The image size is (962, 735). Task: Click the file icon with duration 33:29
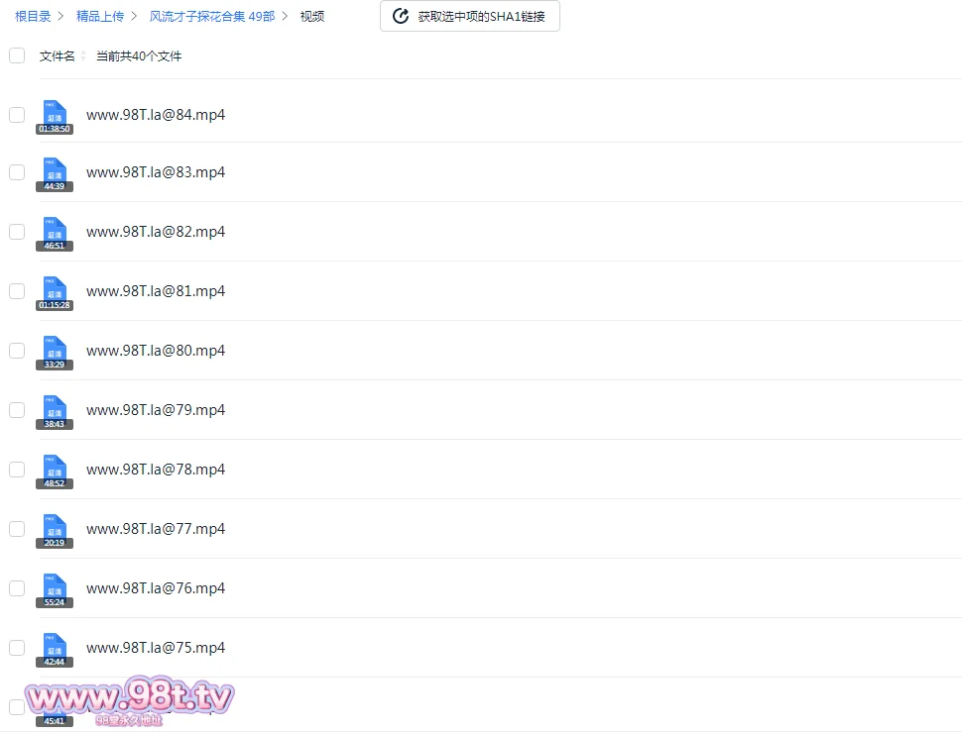point(55,351)
